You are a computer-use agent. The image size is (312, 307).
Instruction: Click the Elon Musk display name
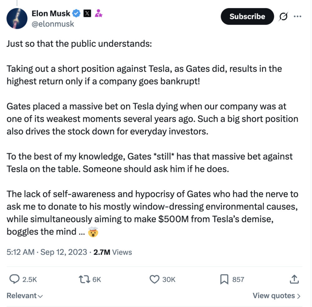[x=51, y=13]
